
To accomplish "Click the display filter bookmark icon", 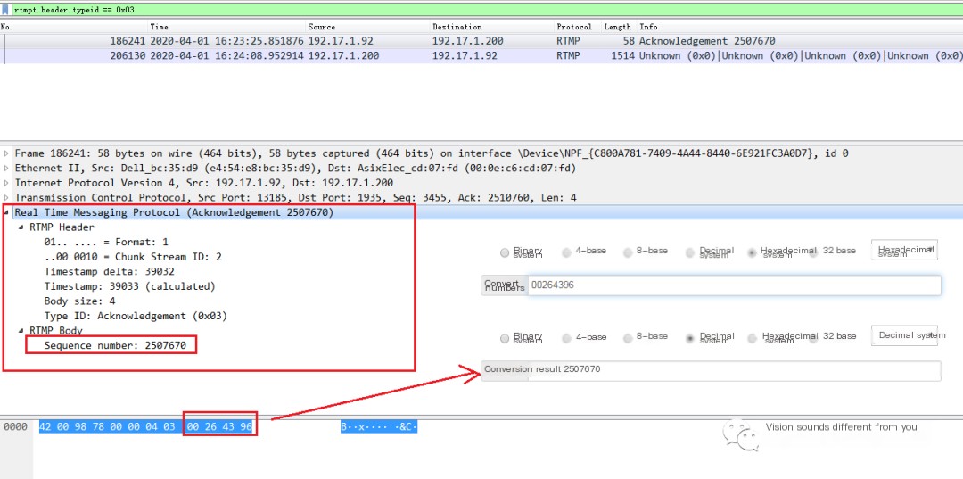I will [x=6, y=10].
